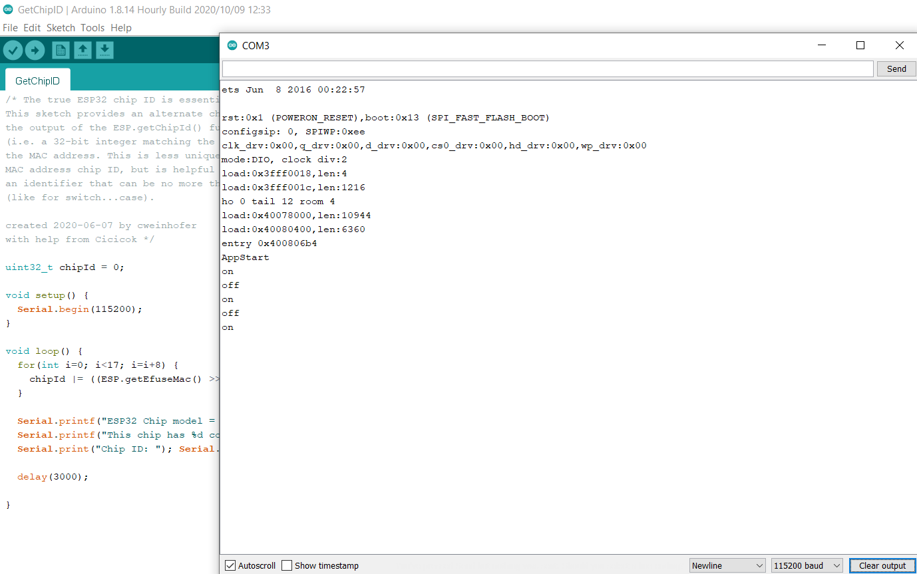Click the 'chipId |= ((ESP.getEfuseMac()' code line

(124, 379)
